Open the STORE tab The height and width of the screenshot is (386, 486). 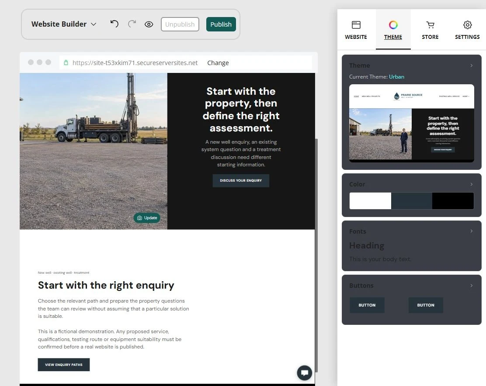click(430, 30)
